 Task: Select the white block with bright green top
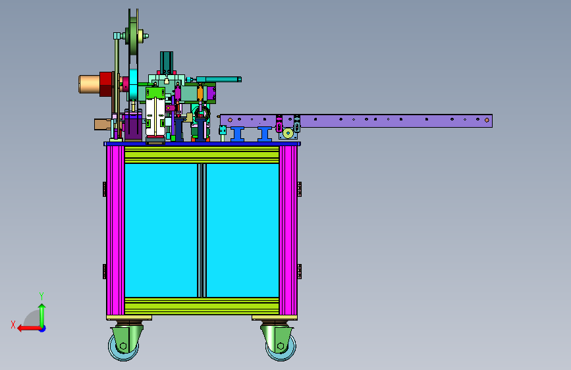click(155, 113)
